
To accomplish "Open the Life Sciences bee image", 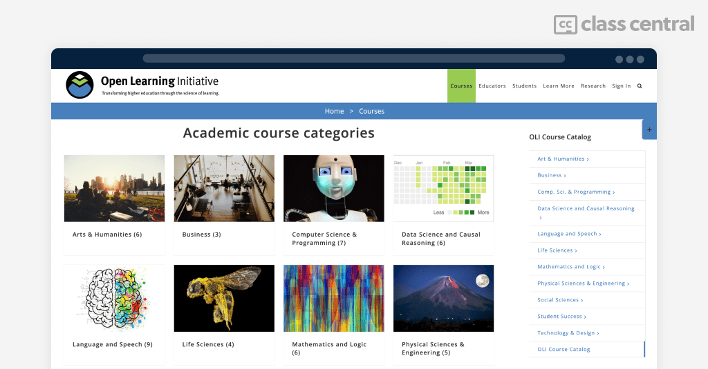I will point(224,298).
